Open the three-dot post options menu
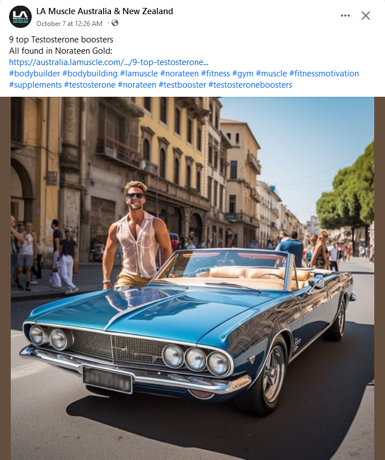Image resolution: width=385 pixels, height=460 pixels. 345,15
